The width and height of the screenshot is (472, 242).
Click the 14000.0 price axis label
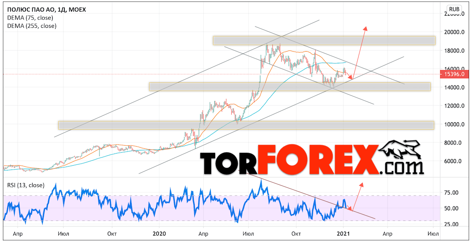pos(455,87)
